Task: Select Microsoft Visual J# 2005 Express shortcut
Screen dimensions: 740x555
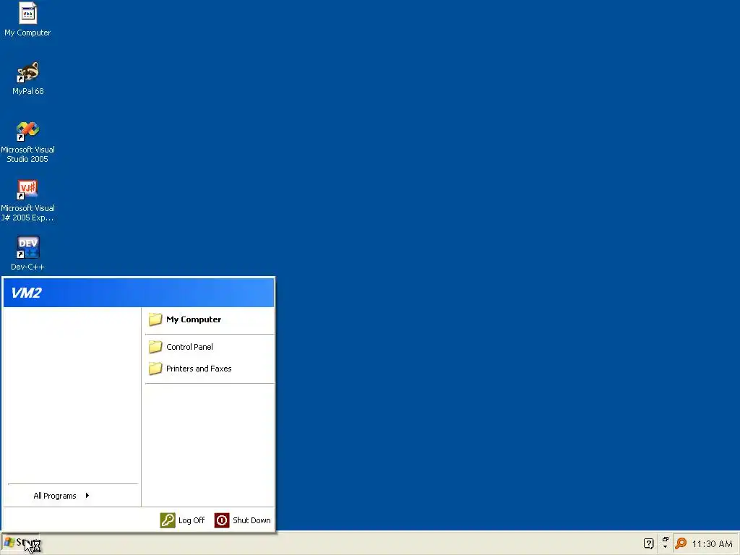Action: pos(27,200)
